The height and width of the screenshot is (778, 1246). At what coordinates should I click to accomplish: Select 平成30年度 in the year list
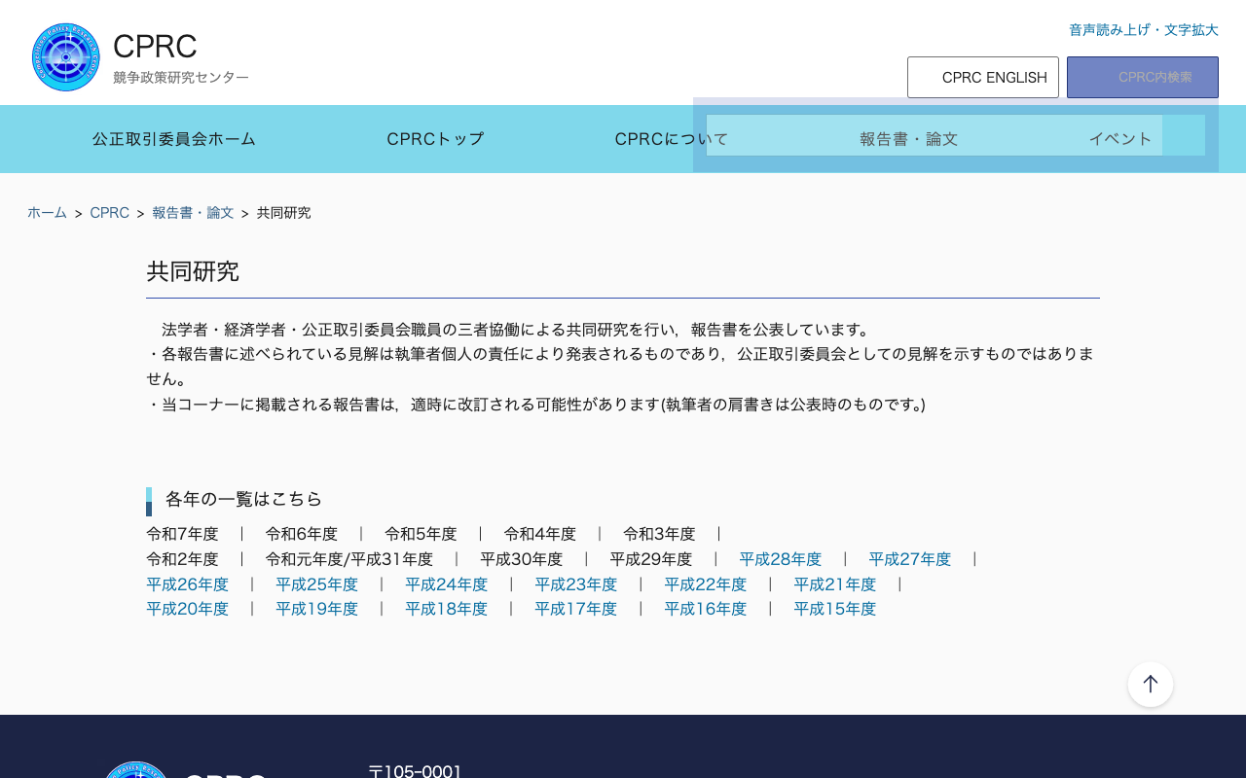[x=522, y=559]
